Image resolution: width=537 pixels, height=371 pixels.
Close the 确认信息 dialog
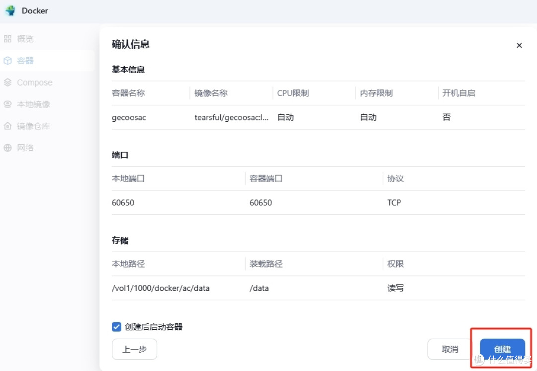[519, 45]
